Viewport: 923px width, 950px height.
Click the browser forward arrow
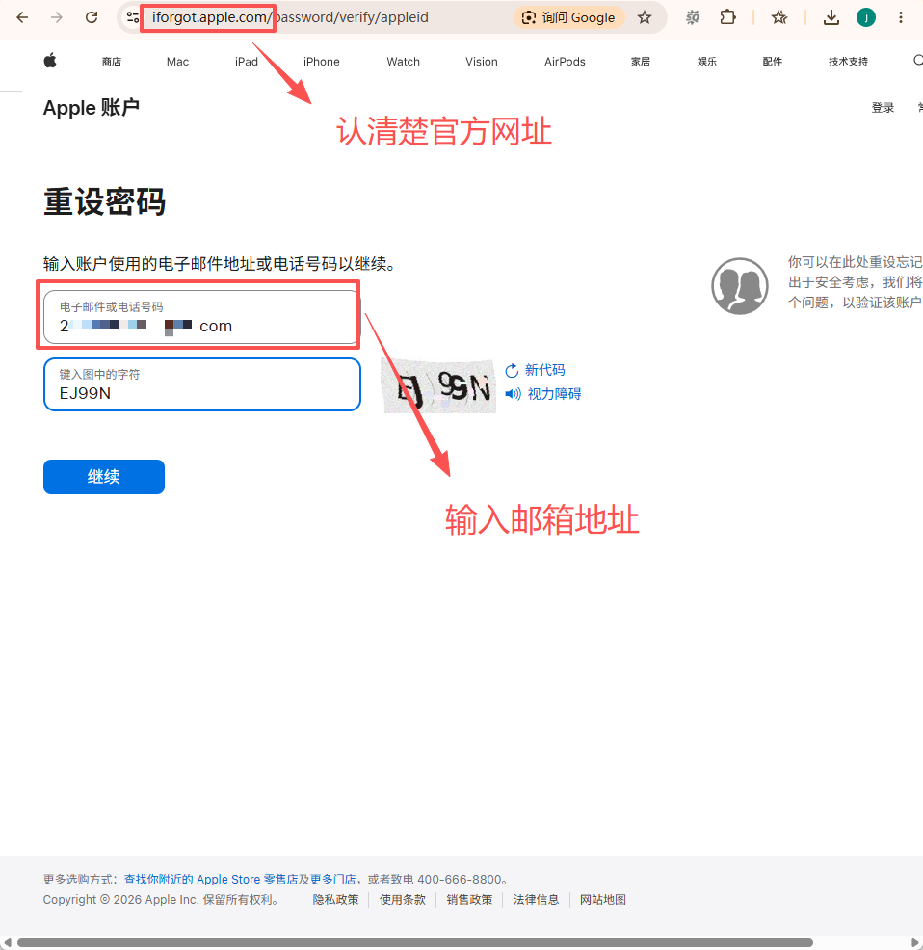click(57, 17)
